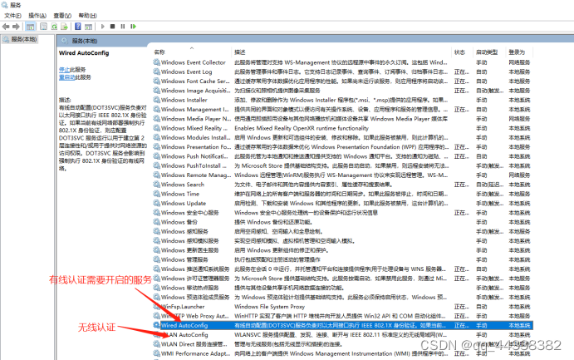
Task: Open the 文件(F) menu
Action: 12,16
